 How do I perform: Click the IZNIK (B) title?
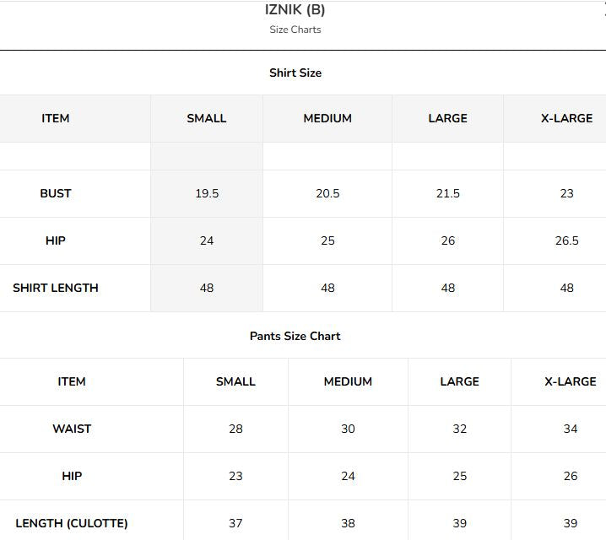(295, 9)
